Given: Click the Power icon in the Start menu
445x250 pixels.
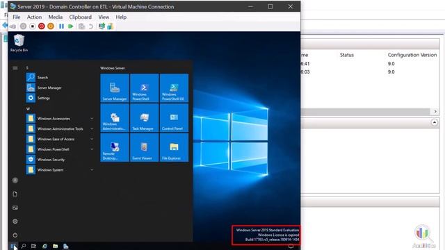Looking at the screenshot, I should pos(15,235).
